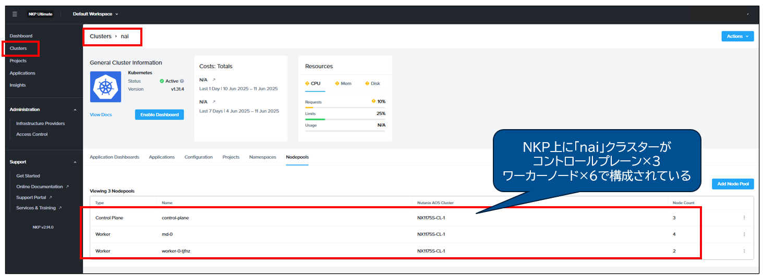Open the Last 7 Days cost external link arrow
The width and height of the screenshot is (763, 277).
pyautogui.click(x=214, y=102)
